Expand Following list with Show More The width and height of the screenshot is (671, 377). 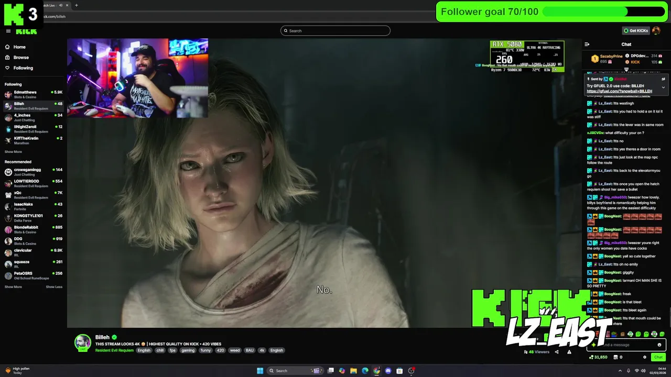click(13, 152)
